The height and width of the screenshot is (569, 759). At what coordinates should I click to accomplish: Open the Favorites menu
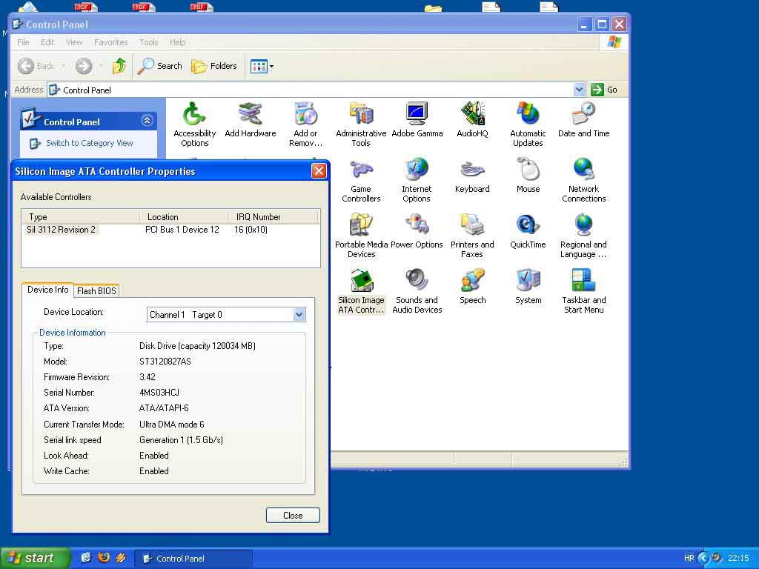[110, 42]
